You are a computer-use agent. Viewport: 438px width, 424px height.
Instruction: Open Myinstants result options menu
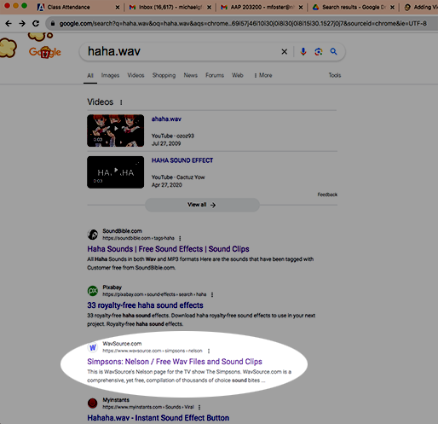click(199, 407)
